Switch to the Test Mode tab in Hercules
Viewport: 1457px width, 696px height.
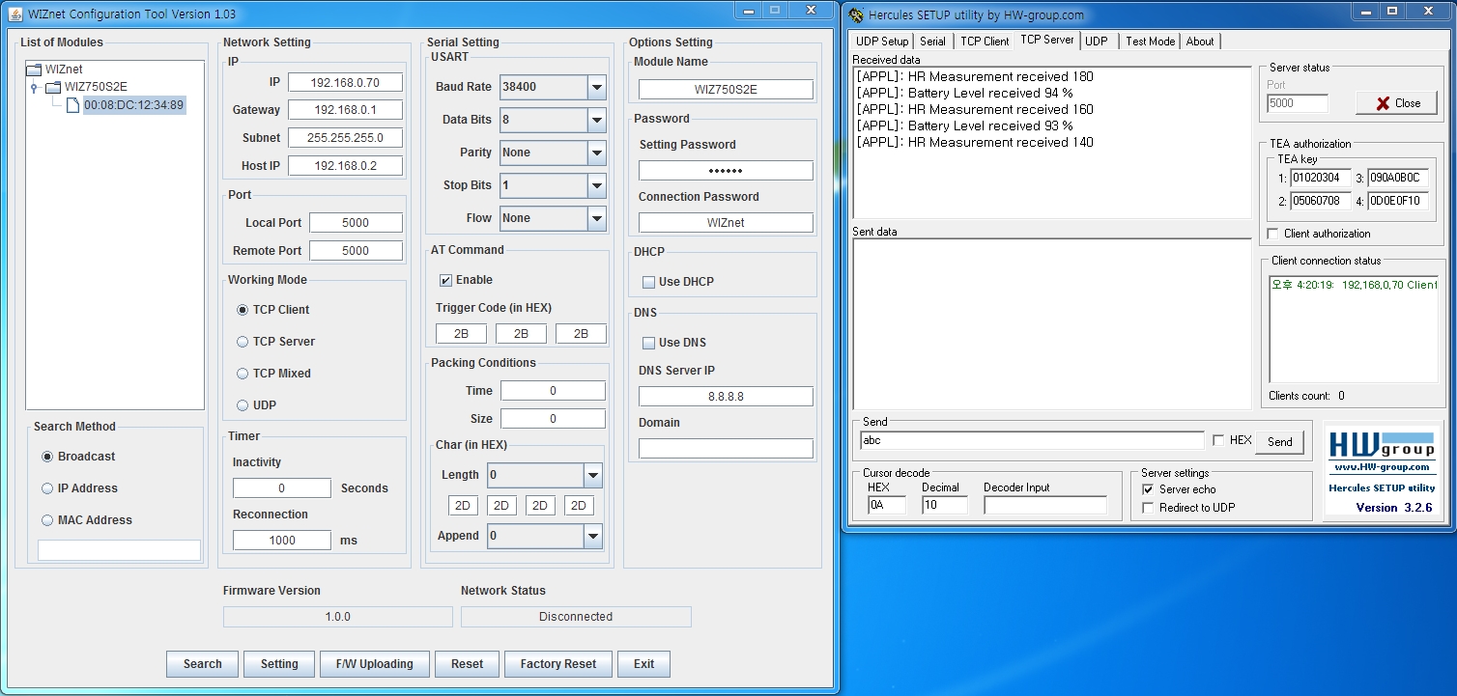click(x=1150, y=42)
